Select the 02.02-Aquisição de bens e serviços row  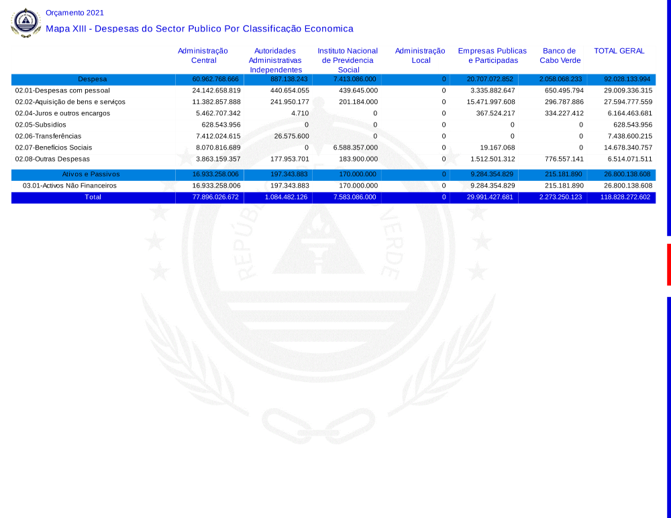point(70,102)
